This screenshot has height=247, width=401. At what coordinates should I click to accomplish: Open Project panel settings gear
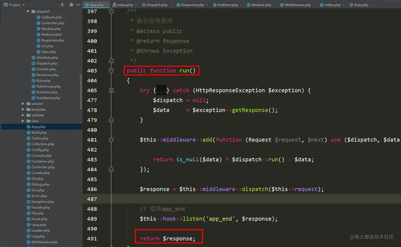click(71, 5)
